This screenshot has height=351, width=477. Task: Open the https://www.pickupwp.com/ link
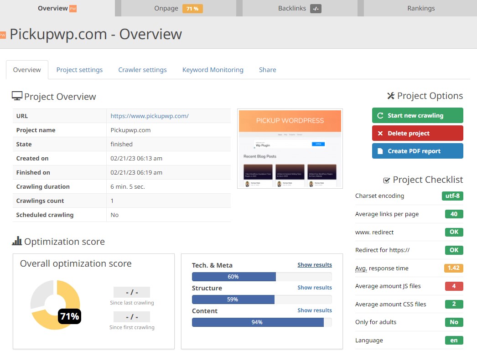(x=150, y=116)
